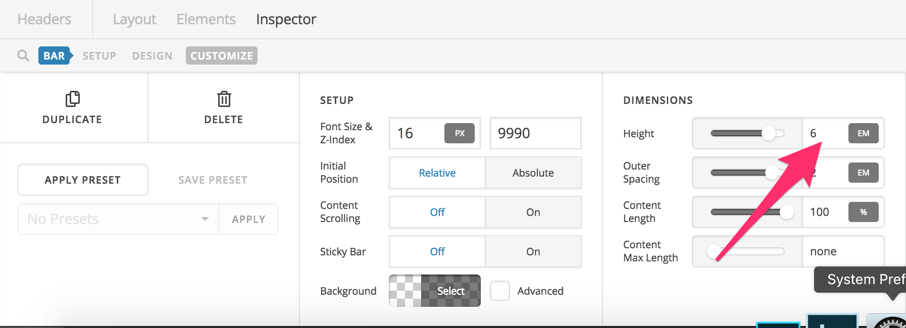The width and height of the screenshot is (906, 328).
Task: Click the search magnifier icon
Action: 23,56
